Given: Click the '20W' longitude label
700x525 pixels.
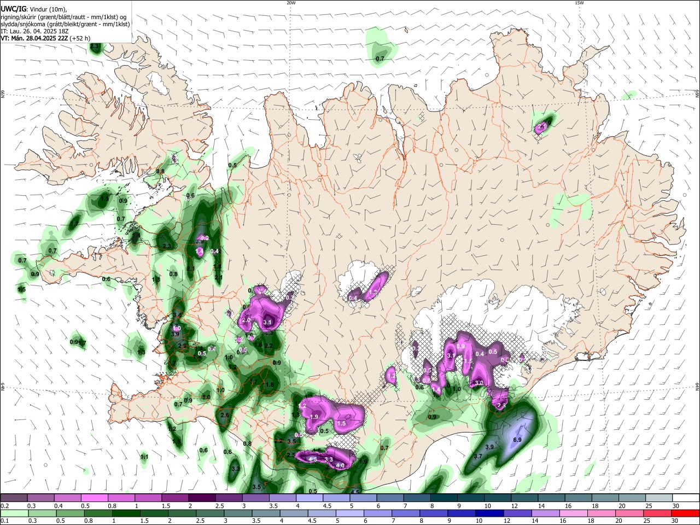Looking at the screenshot, I should pyautogui.click(x=291, y=3).
